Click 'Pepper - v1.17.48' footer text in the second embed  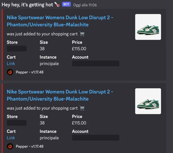click(x=30, y=146)
